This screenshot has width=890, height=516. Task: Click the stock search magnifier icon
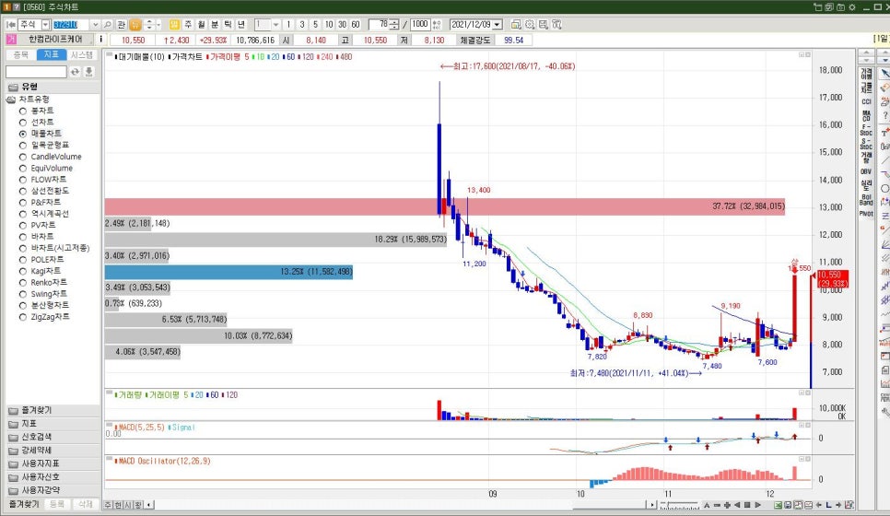[x=107, y=24]
